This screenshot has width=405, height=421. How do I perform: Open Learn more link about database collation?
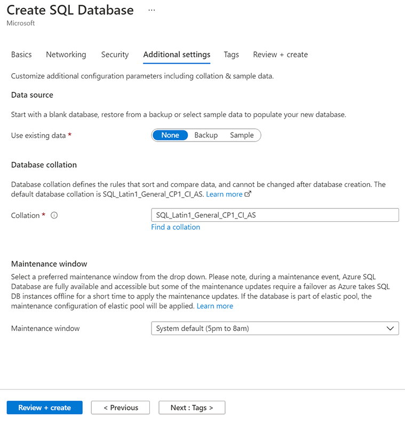(224, 194)
